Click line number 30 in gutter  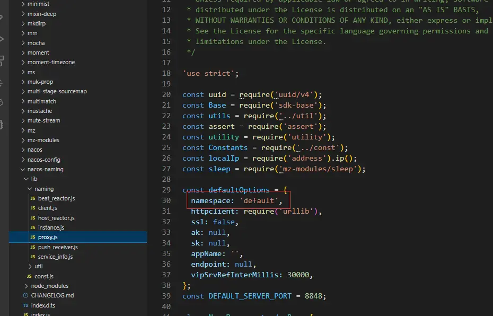click(x=166, y=200)
